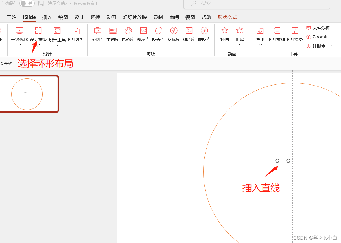Open the 绘图 tab

(x=63, y=17)
